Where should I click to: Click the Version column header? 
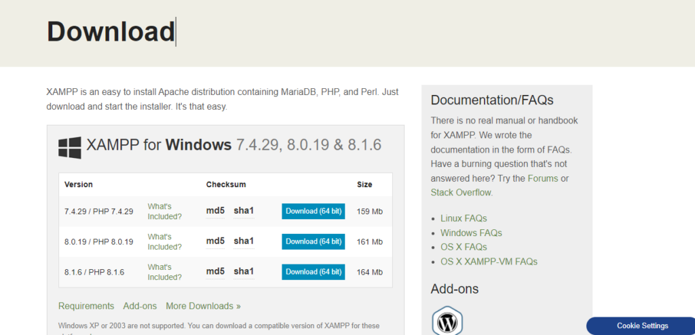[x=79, y=184]
